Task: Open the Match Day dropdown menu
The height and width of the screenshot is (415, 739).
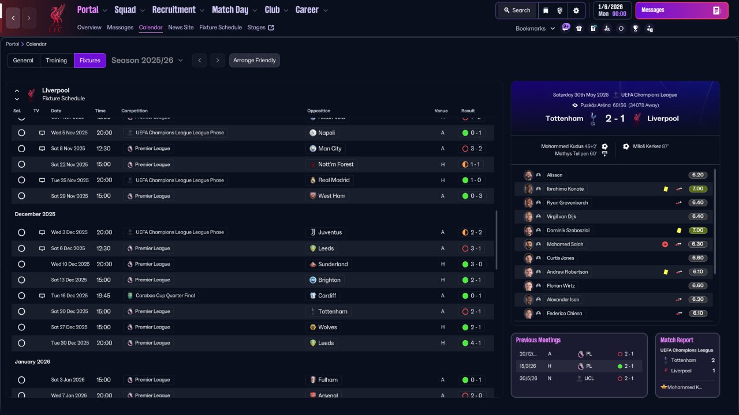Action: (x=235, y=10)
